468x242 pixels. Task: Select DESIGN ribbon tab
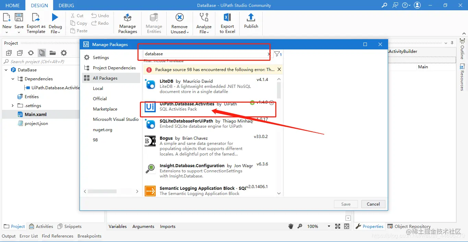(x=39, y=5)
